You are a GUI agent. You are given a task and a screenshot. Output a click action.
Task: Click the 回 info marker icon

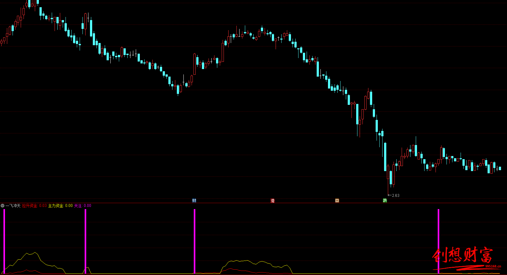coord(337,201)
